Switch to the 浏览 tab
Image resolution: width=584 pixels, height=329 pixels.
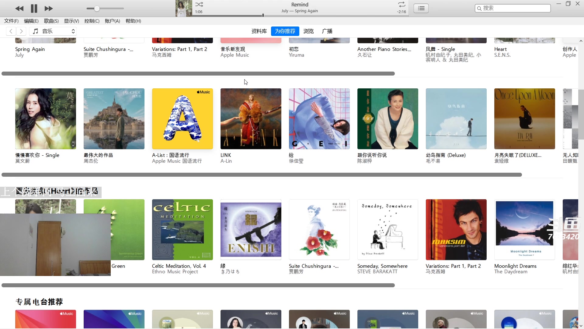pyautogui.click(x=308, y=31)
